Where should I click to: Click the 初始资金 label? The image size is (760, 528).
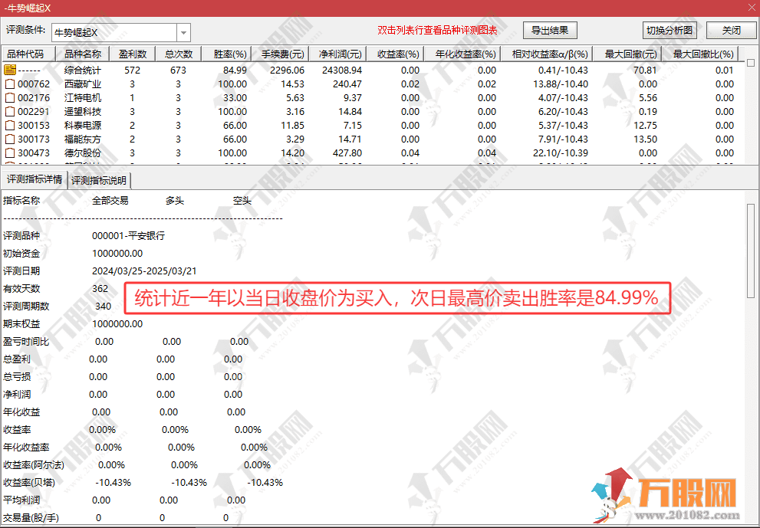(21, 254)
